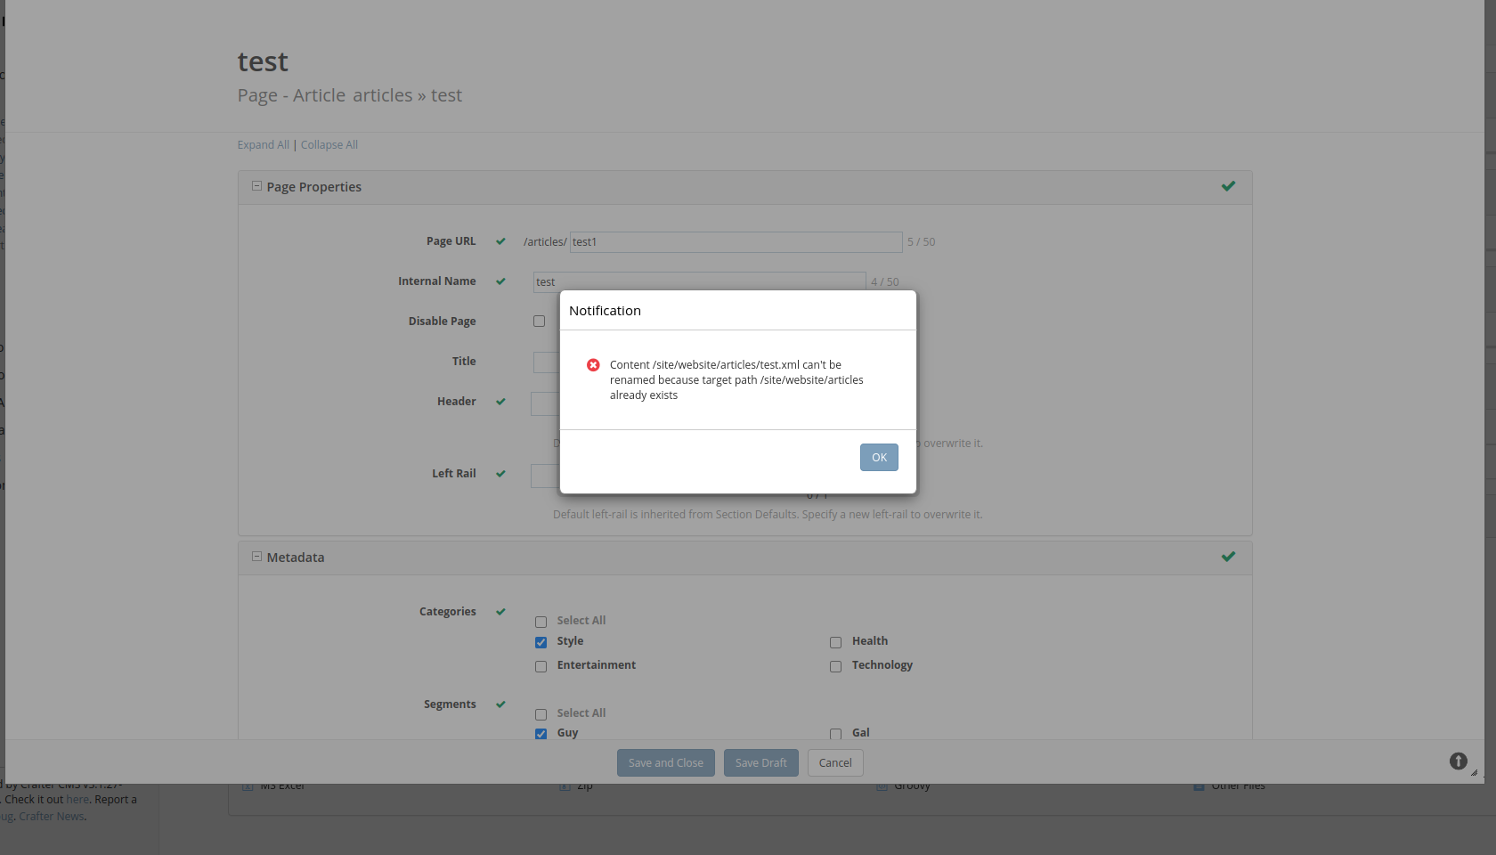The image size is (1496, 855).
Task: Click the green checkmark on the Metadata header
Action: tap(1229, 557)
